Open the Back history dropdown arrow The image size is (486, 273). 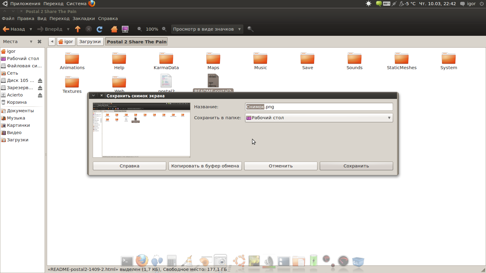[31, 29]
